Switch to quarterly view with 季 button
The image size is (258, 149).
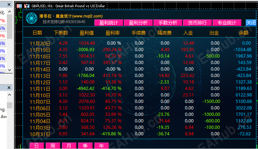click(x=85, y=146)
